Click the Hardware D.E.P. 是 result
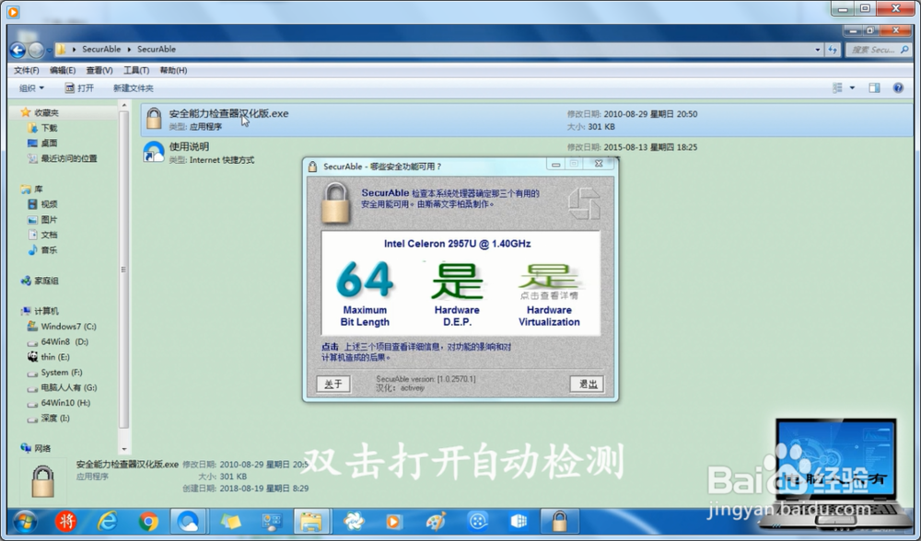The image size is (921, 541). (457, 294)
